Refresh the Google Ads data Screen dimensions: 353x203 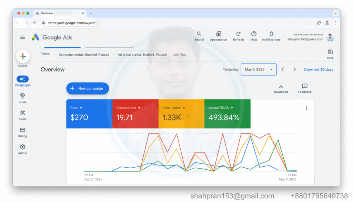[x=238, y=36]
